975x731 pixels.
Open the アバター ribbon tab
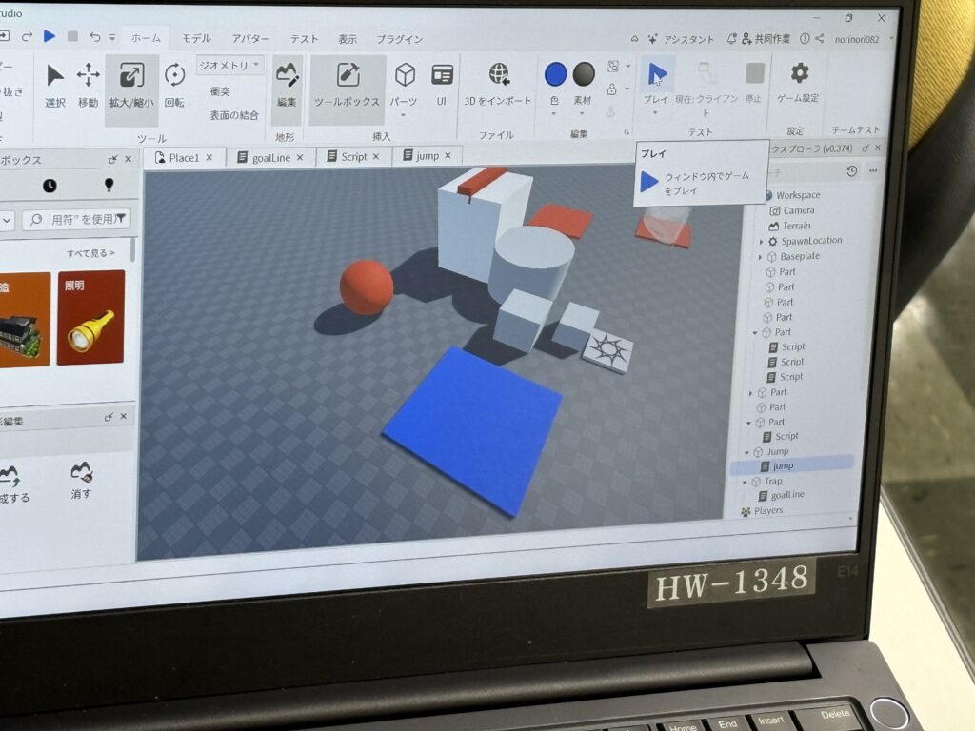(250, 38)
